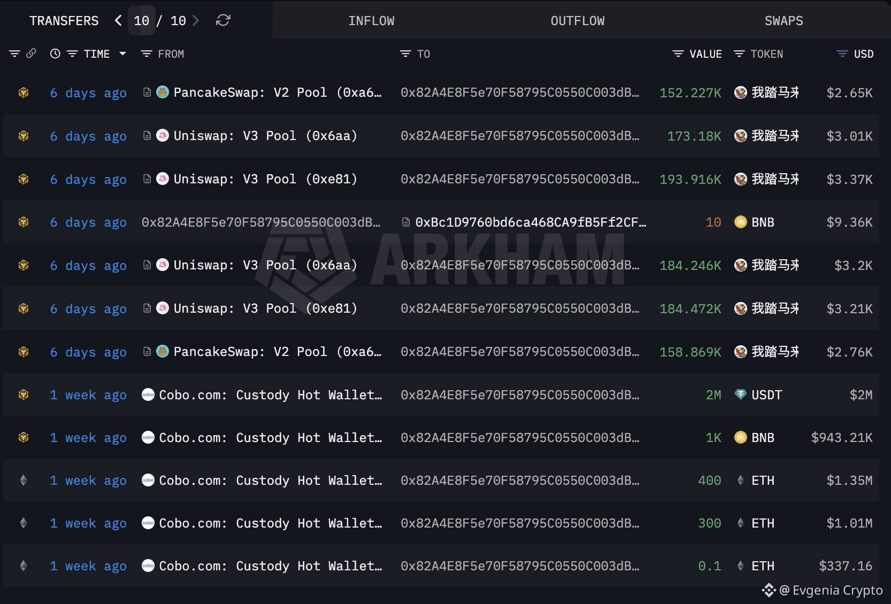
Task: Switch to the INFLOW tab
Action: tap(371, 21)
